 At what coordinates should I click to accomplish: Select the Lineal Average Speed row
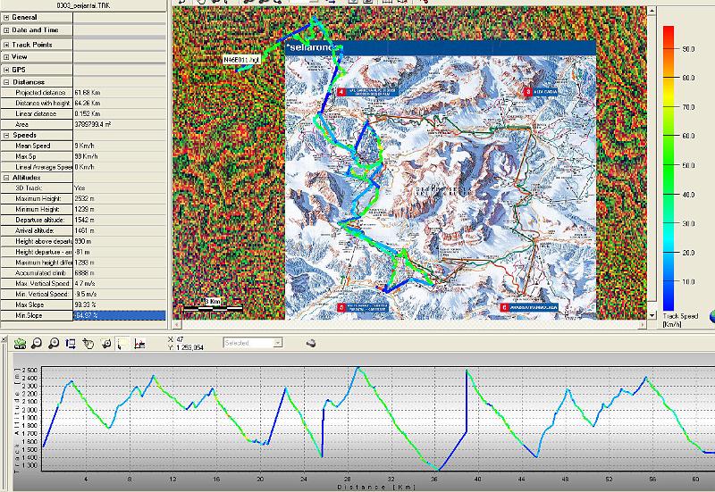click(x=83, y=167)
